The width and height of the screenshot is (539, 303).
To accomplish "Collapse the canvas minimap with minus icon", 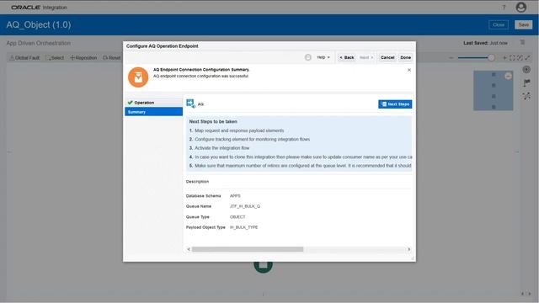I will (508, 76).
